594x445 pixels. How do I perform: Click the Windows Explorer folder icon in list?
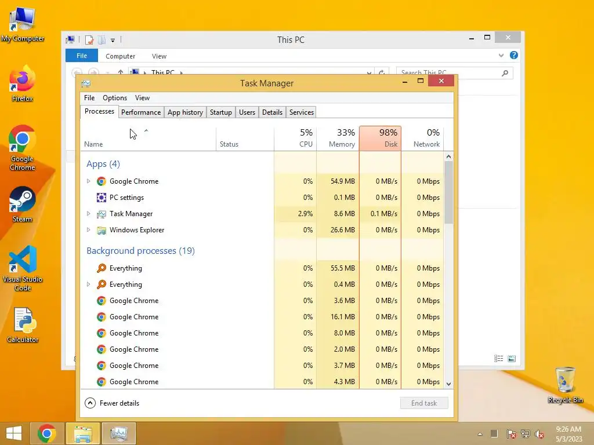tap(101, 230)
